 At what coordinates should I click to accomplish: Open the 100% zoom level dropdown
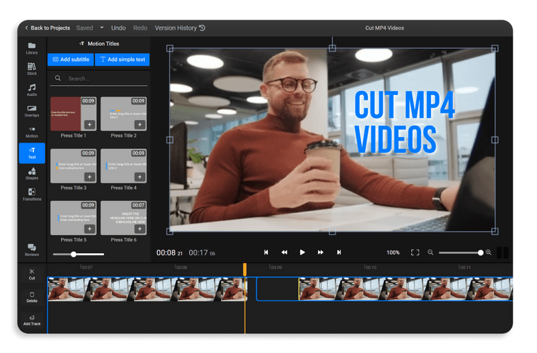(x=393, y=253)
